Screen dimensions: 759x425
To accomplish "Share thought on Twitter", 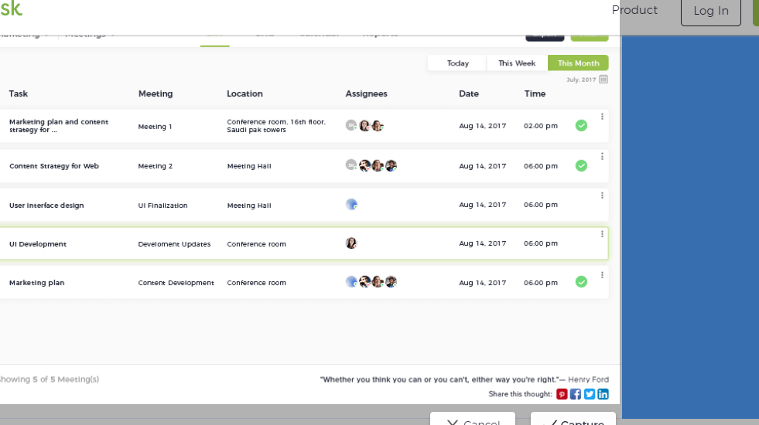I will pyautogui.click(x=590, y=394).
